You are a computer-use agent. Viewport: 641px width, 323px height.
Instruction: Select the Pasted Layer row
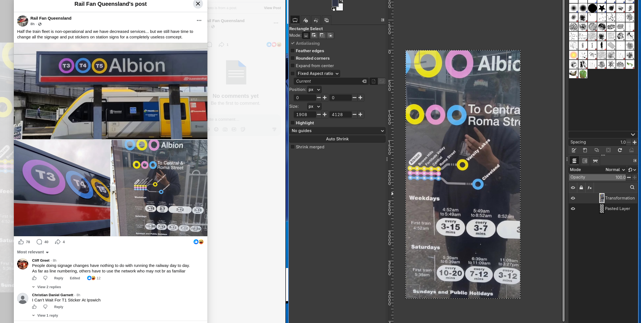603,209
